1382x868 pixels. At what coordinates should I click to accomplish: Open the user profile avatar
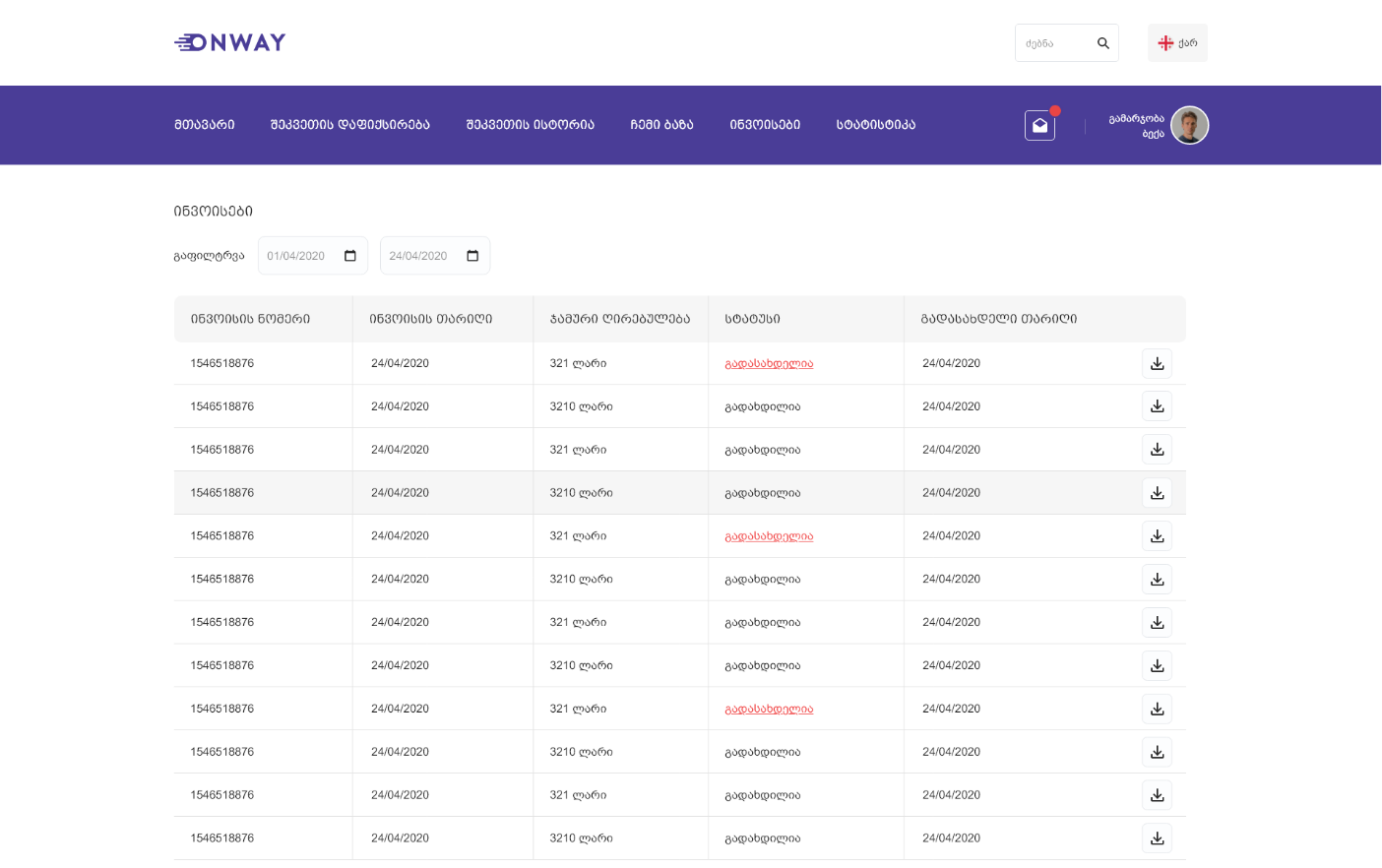click(1189, 125)
